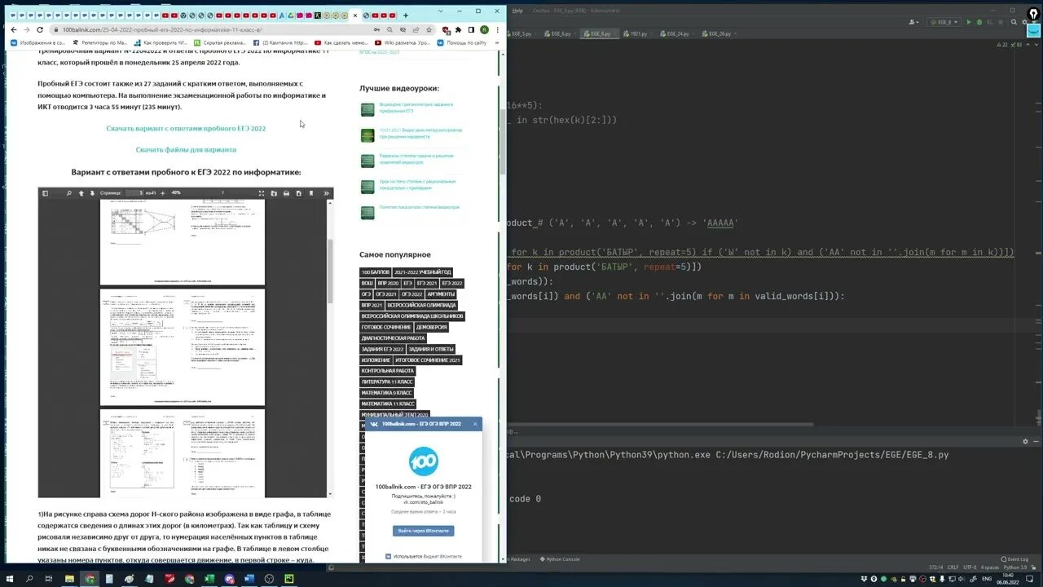Click PDF page number field

(134, 193)
